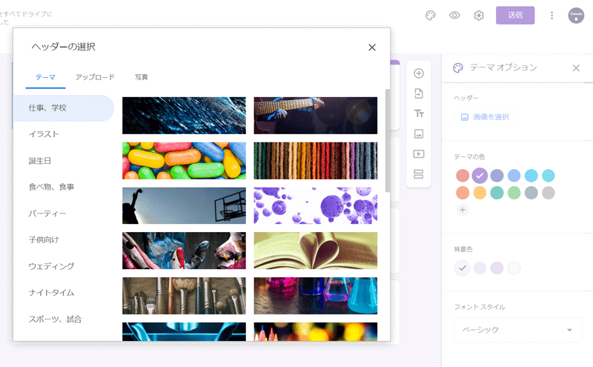Pick the basketball hoop header image
The height and width of the screenshot is (367, 593).
click(x=184, y=206)
